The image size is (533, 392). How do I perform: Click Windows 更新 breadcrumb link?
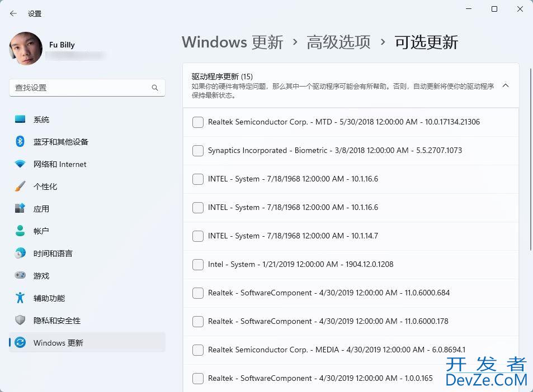233,42
